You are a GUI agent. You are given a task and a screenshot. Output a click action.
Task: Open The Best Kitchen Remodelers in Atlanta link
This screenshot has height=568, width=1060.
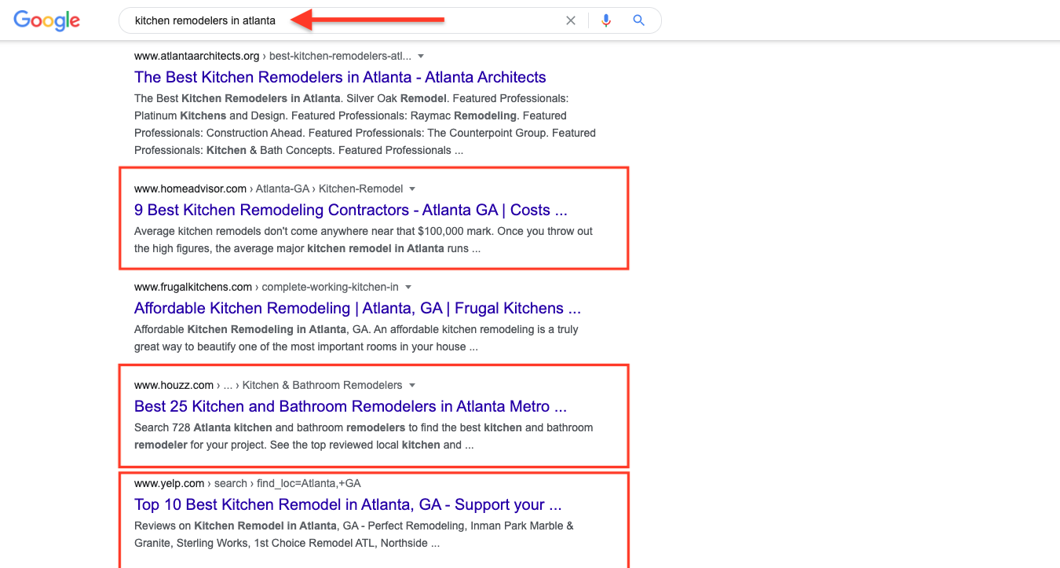(340, 77)
